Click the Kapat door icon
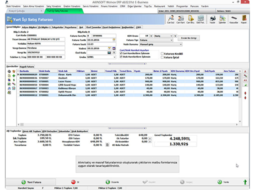The image size is (255, 190). tap(243, 19)
